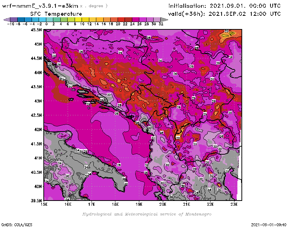The image size is (294, 227).
Task: Click the '15E' longitude label
Action: pyautogui.click(x=44, y=204)
